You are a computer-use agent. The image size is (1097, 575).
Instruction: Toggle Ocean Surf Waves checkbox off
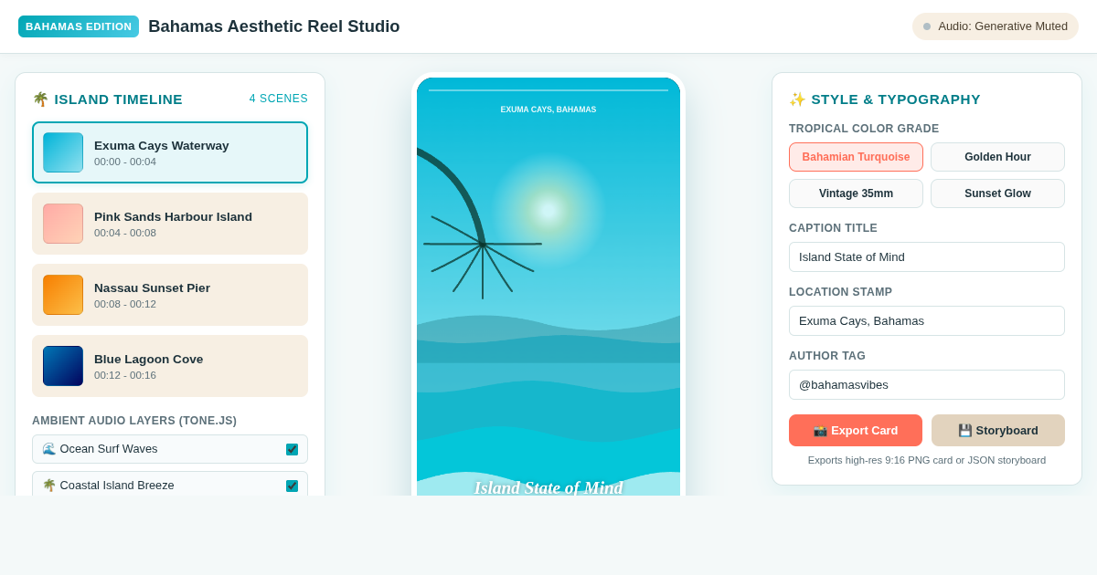tap(292, 449)
